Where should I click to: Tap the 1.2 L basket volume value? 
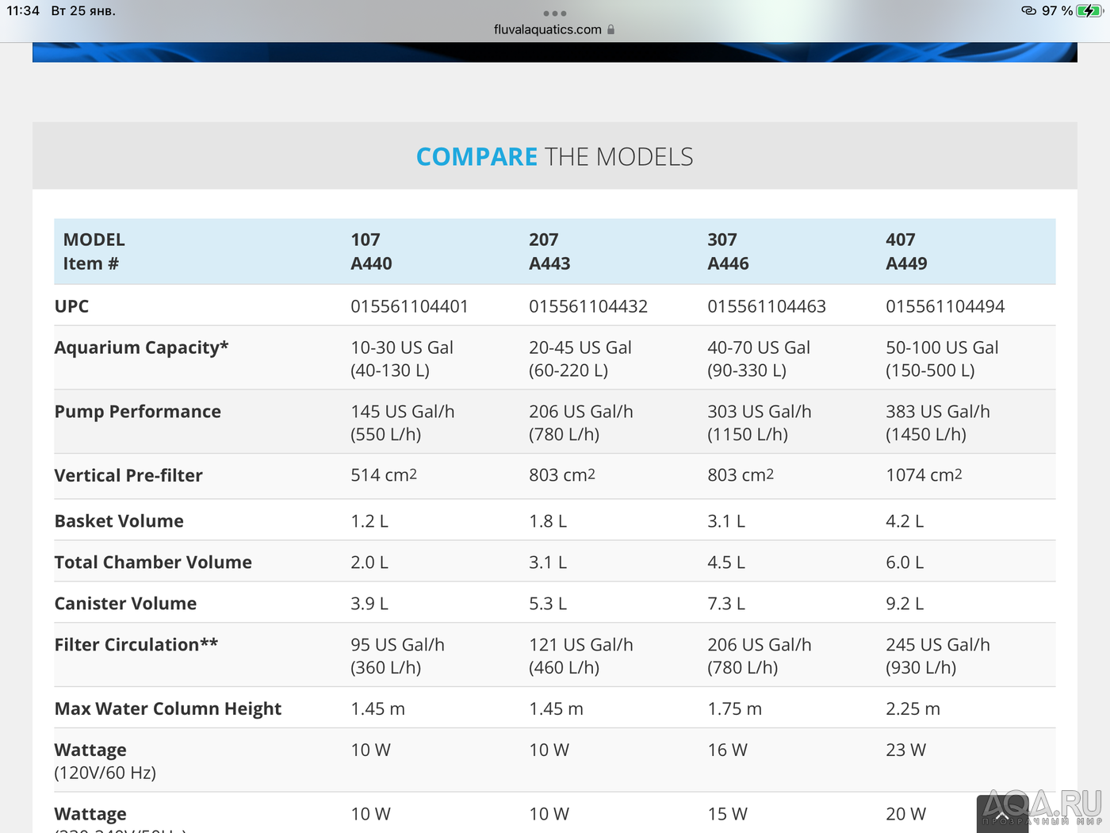369,521
